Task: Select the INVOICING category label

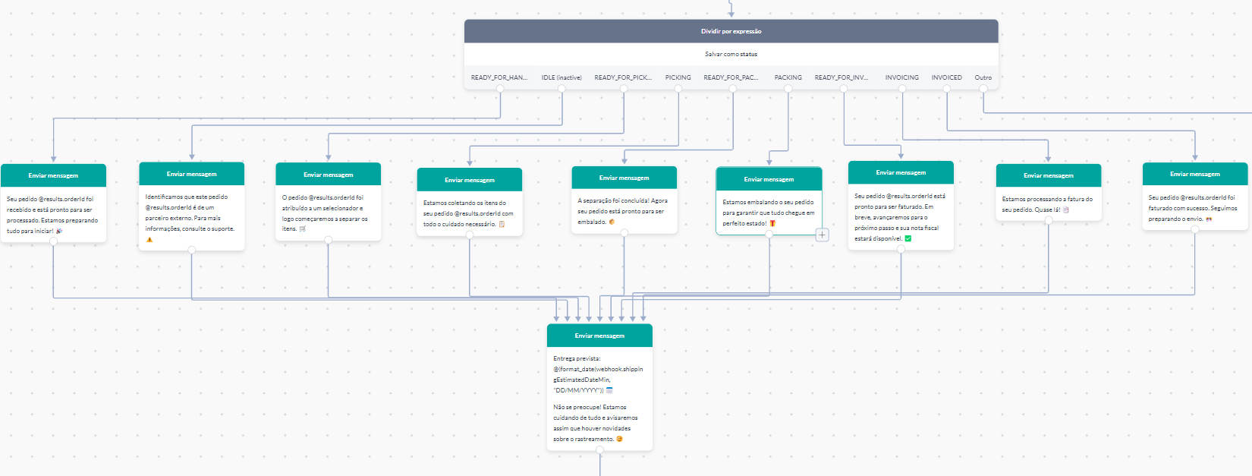Action: point(902,77)
